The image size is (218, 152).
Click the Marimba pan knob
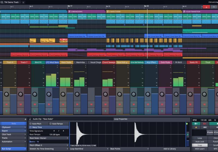[x=77, y=94]
